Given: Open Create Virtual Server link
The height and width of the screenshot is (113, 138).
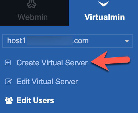Looking at the screenshot, I should pyautogui.click(x=52, y=63).
